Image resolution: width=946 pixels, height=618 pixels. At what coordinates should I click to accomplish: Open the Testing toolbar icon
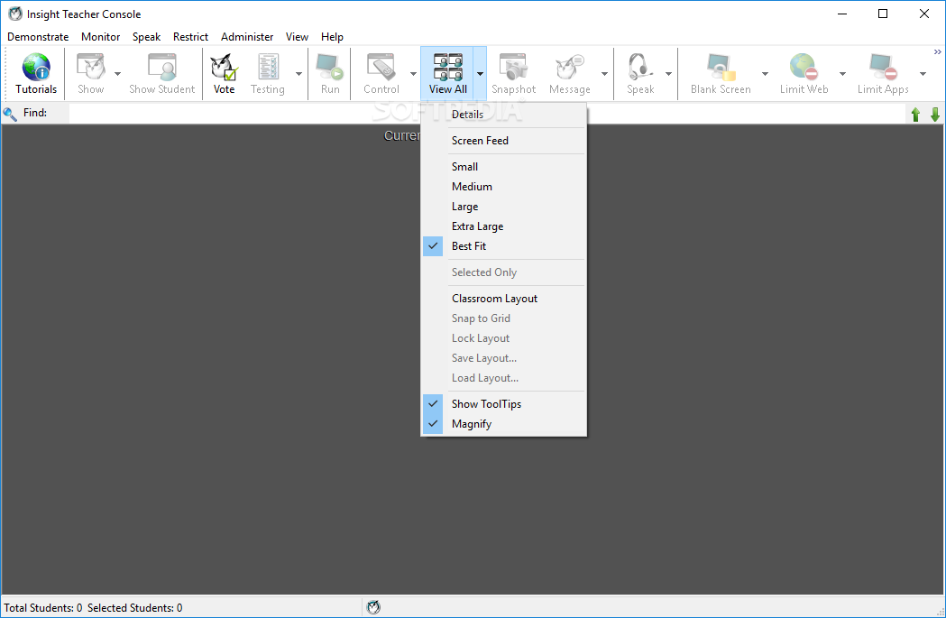268,67
